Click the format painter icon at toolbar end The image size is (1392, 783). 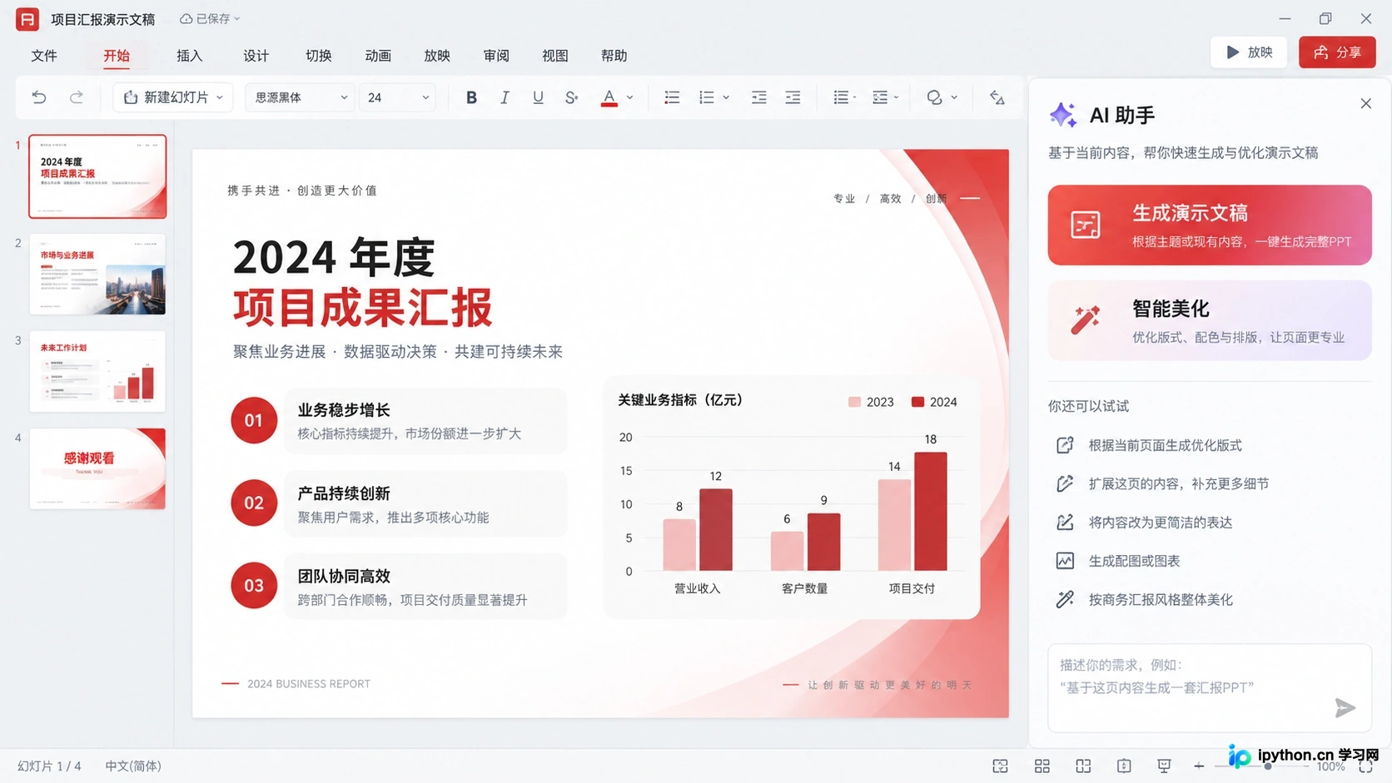click(x=997, y=97)
